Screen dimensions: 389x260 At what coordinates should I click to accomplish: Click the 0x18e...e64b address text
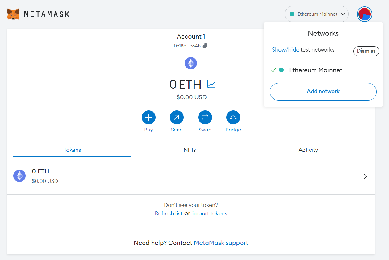187,46
